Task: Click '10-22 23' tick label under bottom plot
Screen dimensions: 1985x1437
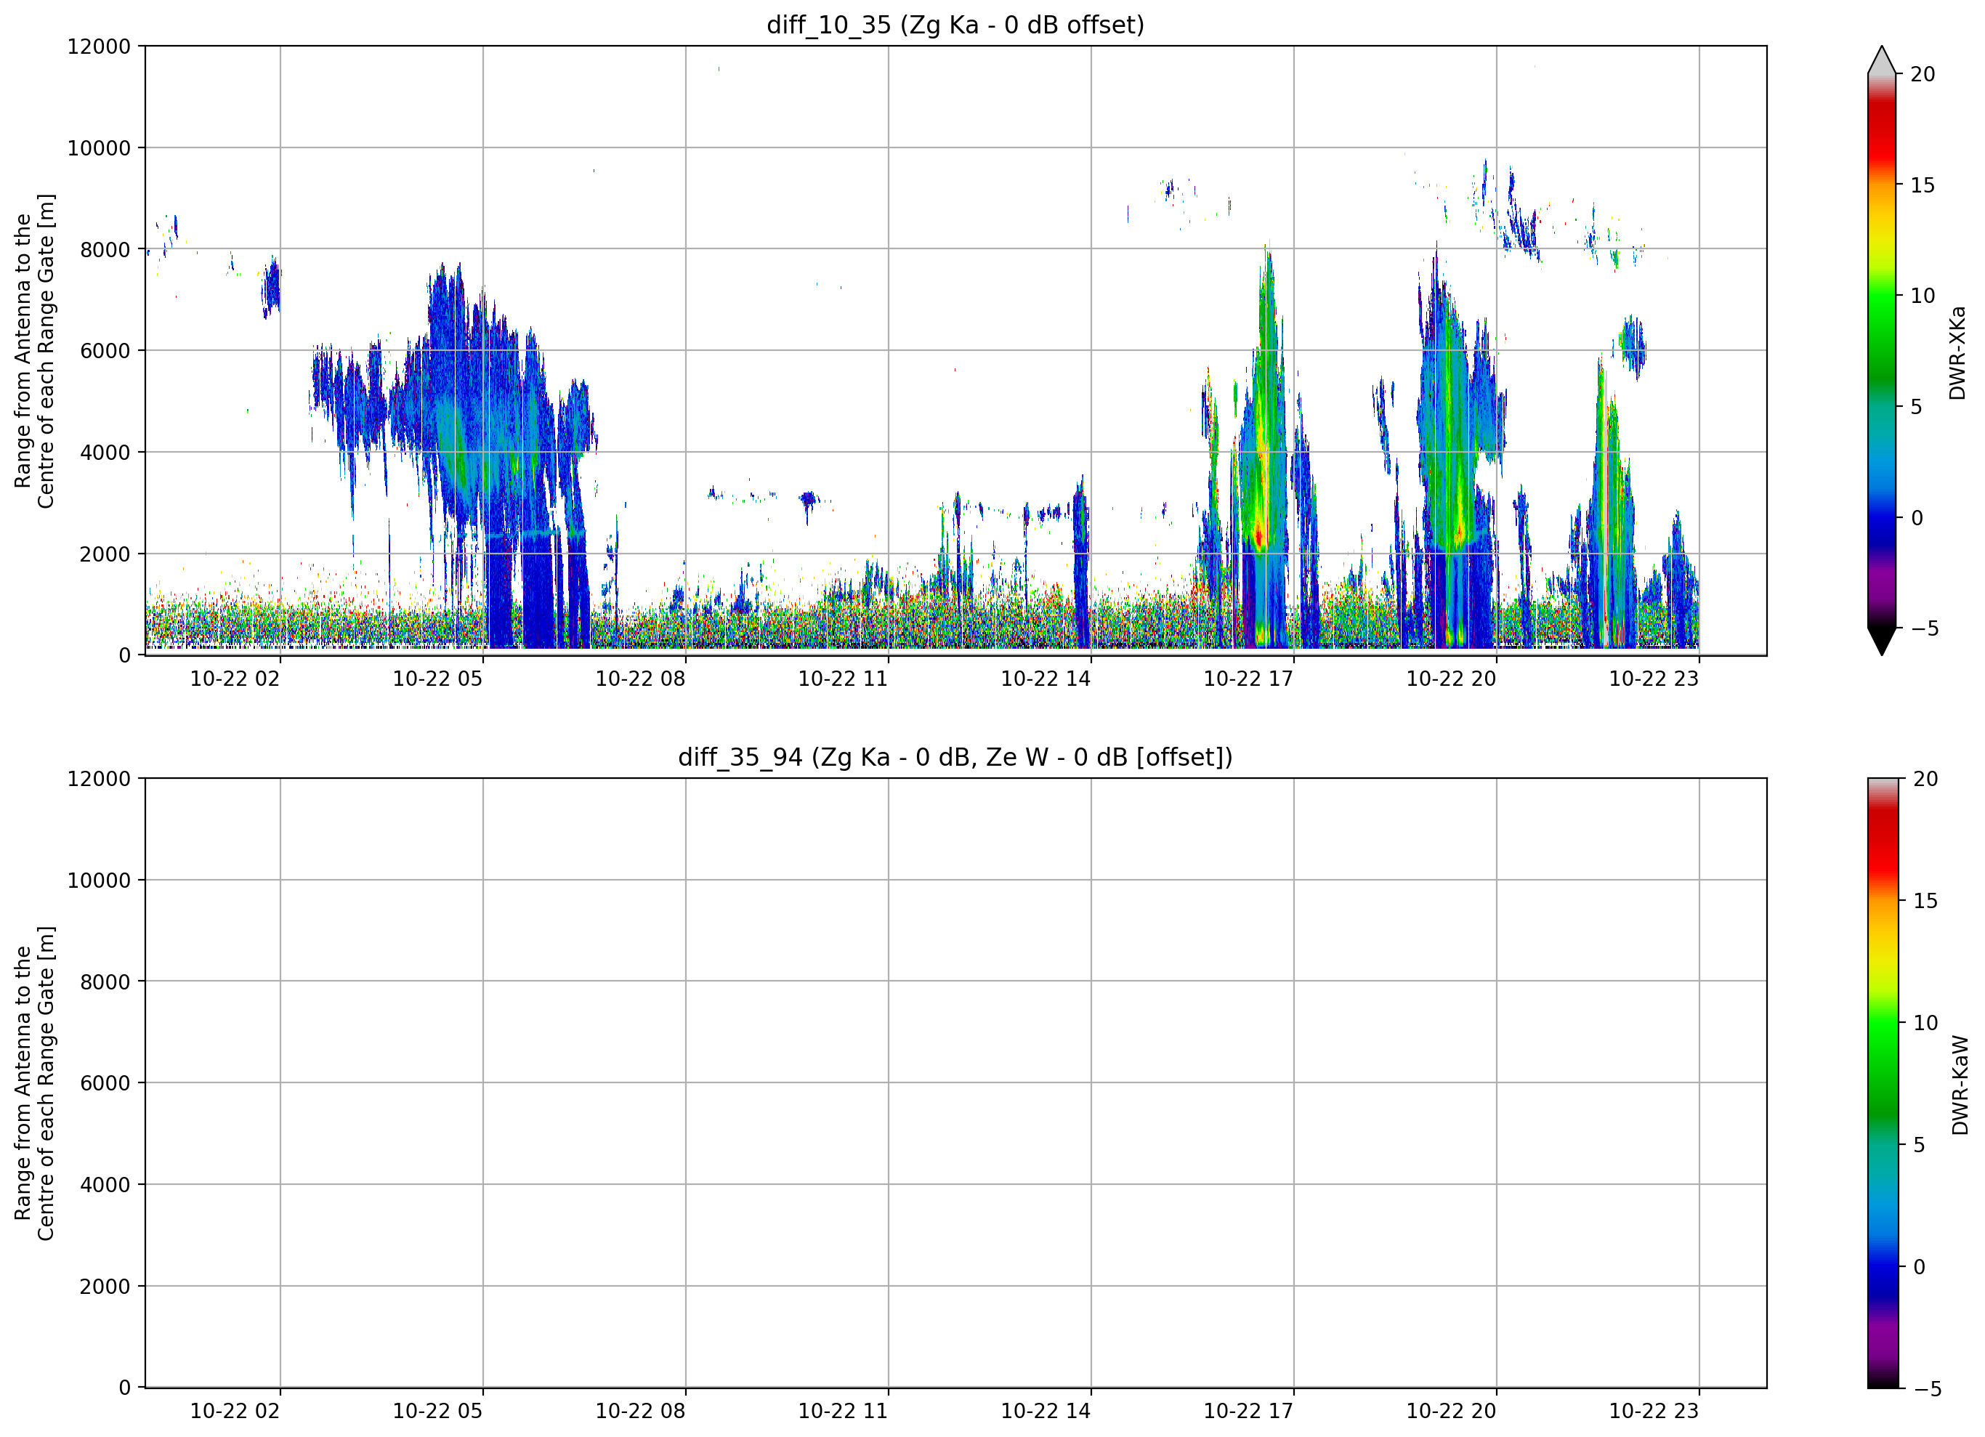Action: [1654, 1412]
